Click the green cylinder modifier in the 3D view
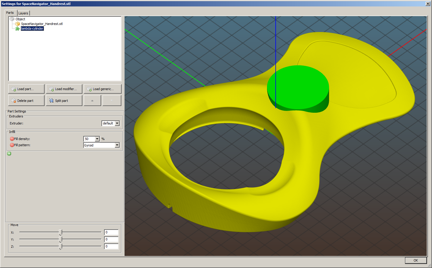Screen dimensions: 432x268 click(298, 88)
